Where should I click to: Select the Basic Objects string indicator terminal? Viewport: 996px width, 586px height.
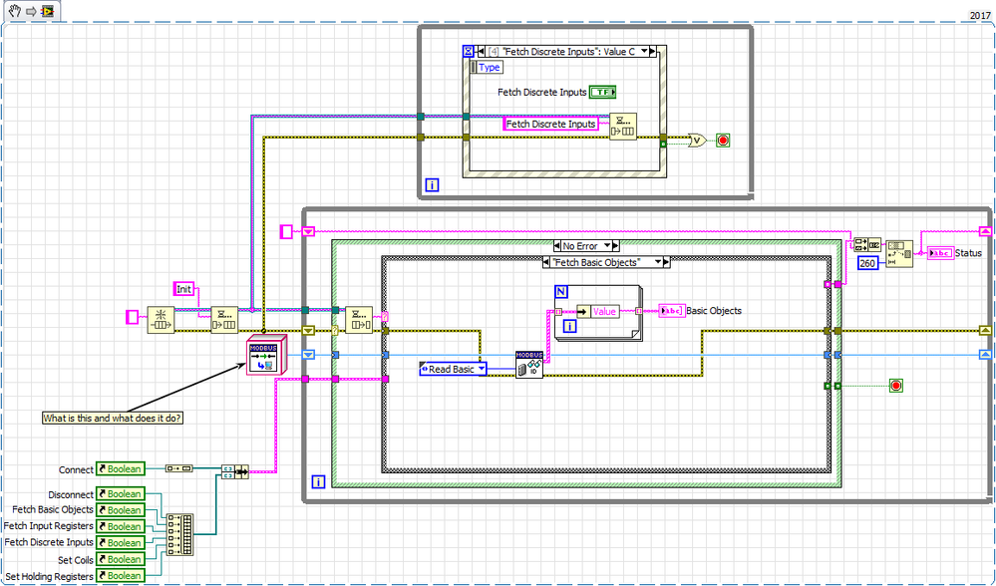tap(671, 311)
